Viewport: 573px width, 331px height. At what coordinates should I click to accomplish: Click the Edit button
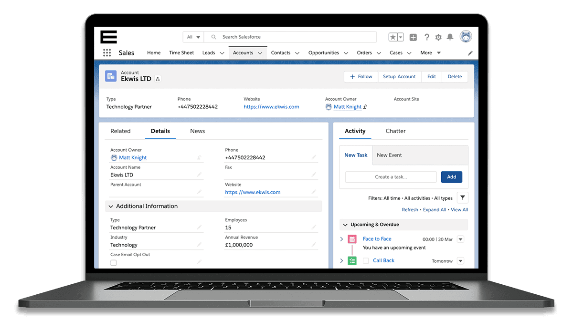[432, 76]
